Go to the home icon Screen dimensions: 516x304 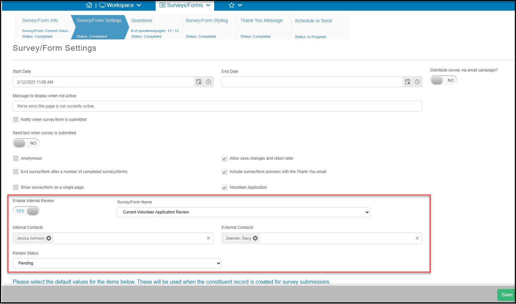(89, 5)
